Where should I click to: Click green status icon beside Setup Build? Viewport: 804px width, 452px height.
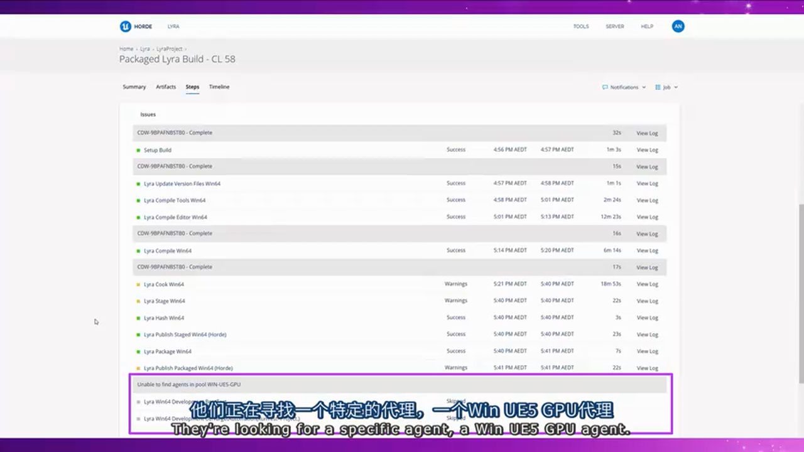point(138,150)
